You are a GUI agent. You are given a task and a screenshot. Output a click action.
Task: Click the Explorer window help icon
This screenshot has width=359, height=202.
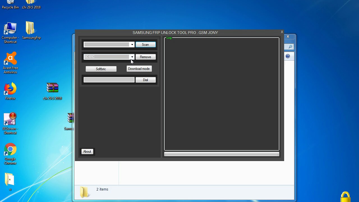[288, 56]
